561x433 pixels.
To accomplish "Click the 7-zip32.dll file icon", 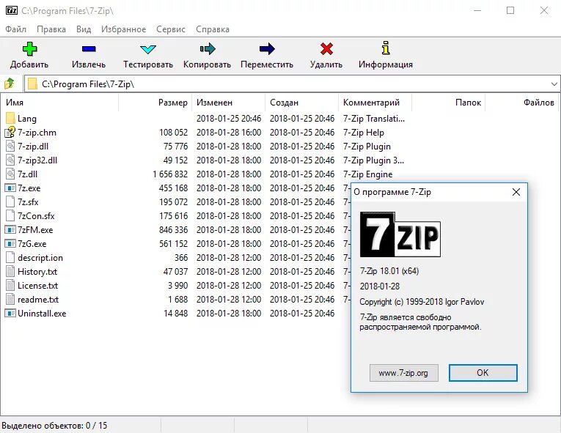I will (10, 160).
